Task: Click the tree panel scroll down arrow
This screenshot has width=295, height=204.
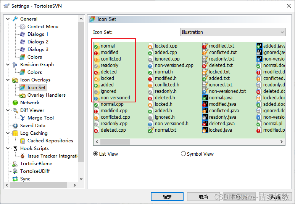Action: [81, 179]
